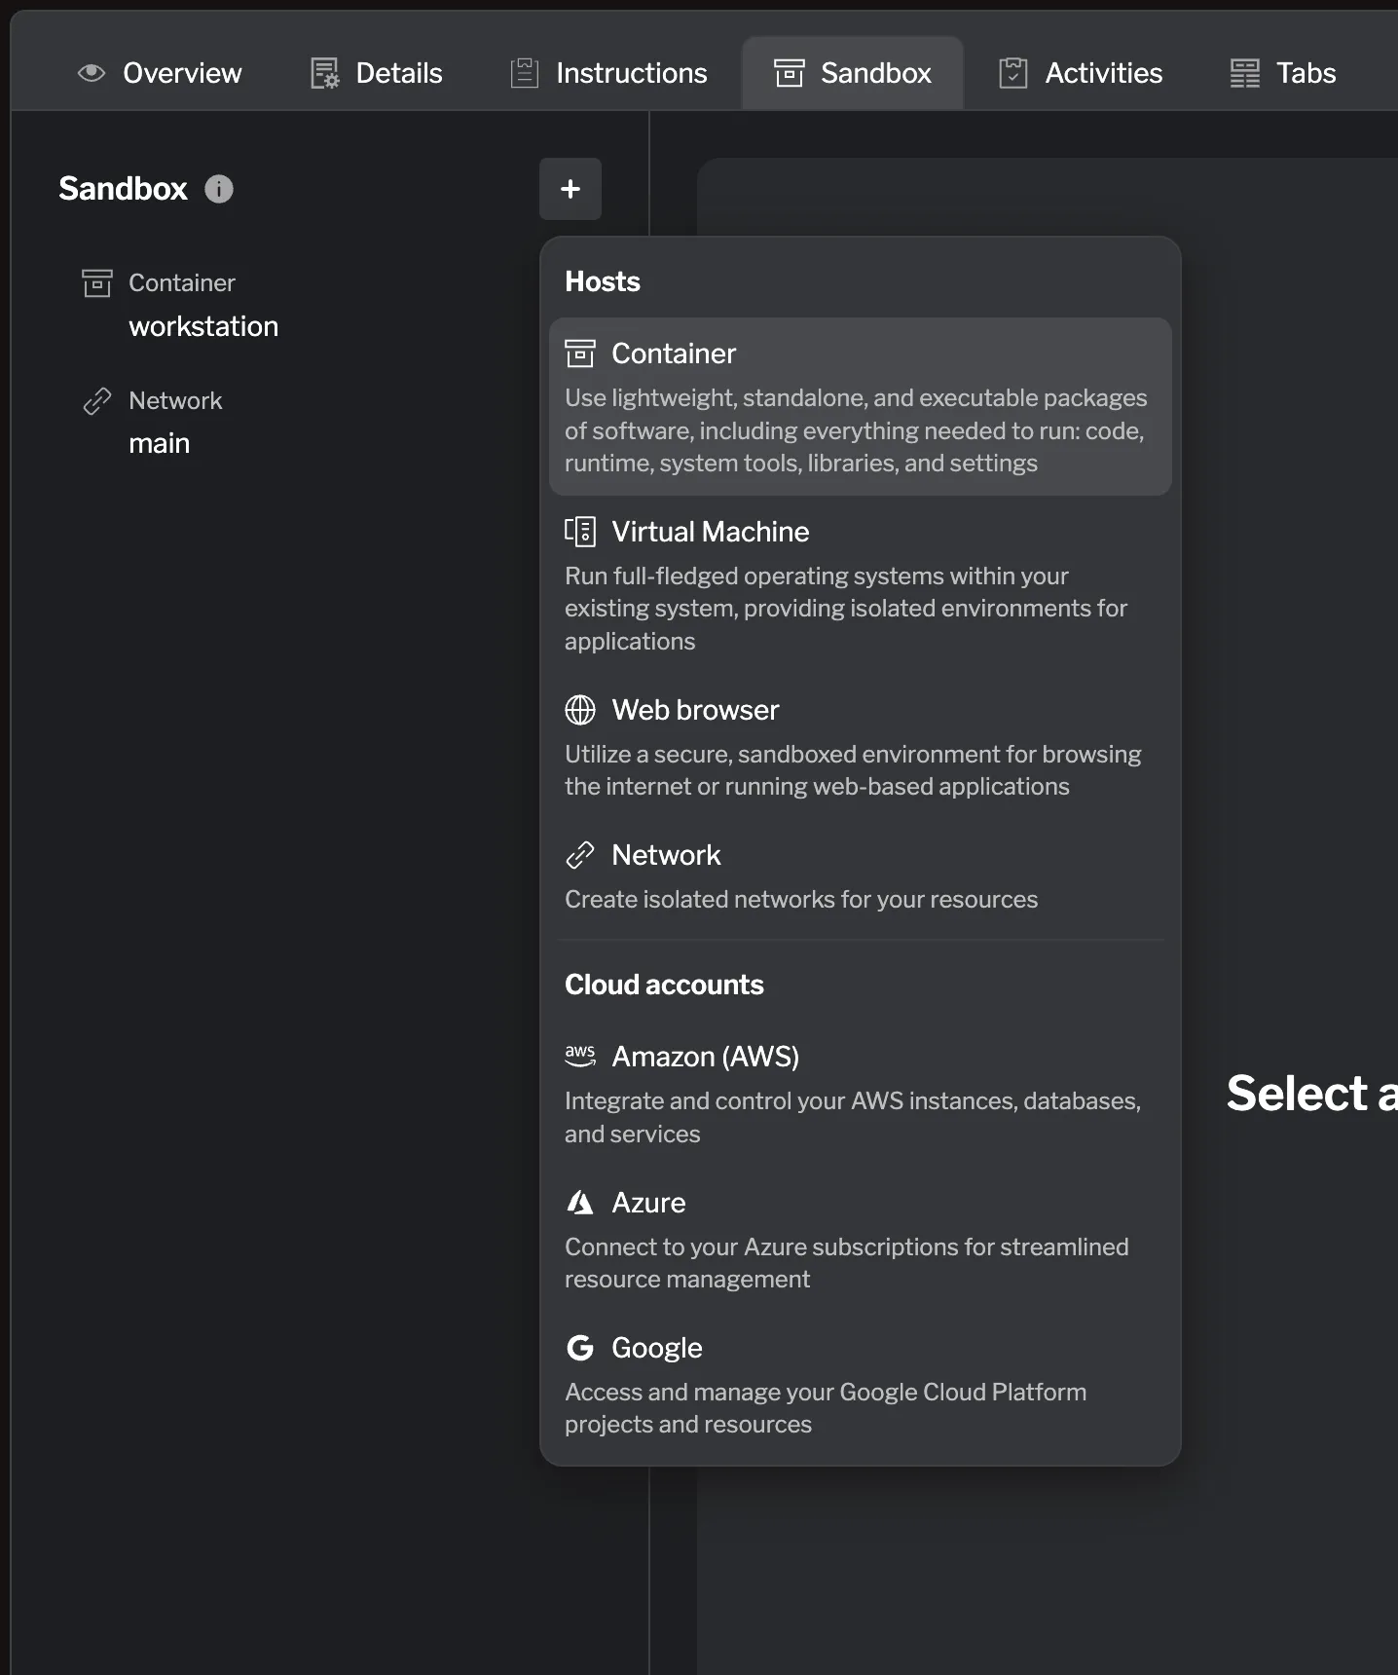
Task: Click the AWS logo icon
Action: [580, 1056]
